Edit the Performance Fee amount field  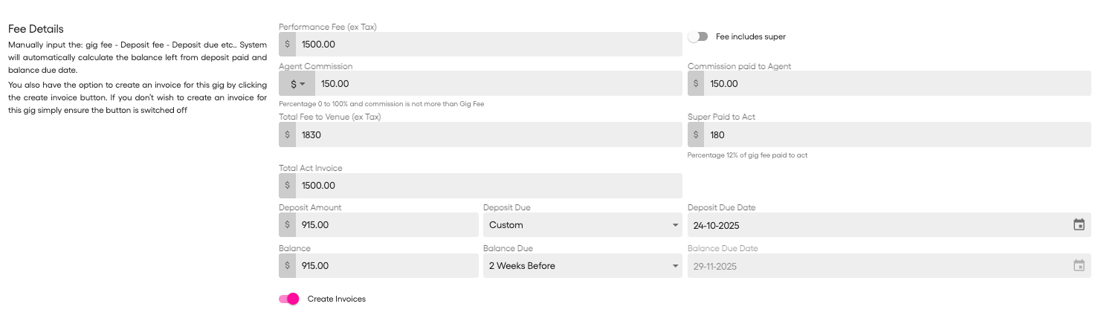(488, 45)
